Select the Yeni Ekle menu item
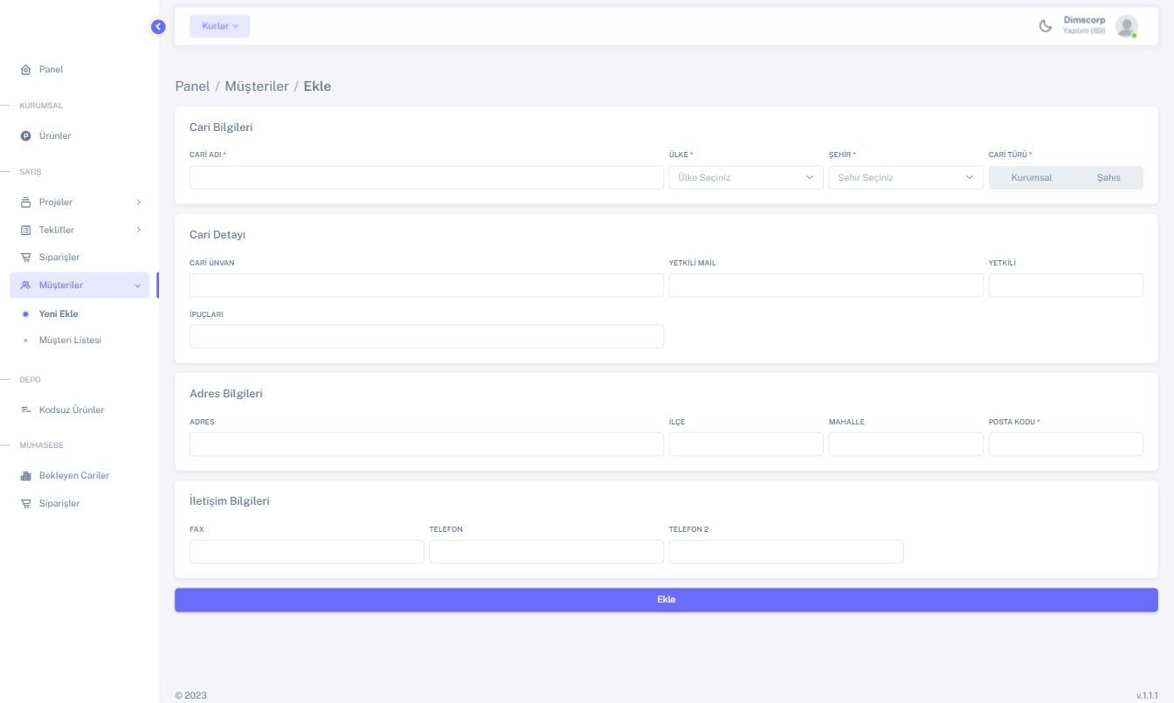Screen dimensions: 1174x703 click(59, 314)
